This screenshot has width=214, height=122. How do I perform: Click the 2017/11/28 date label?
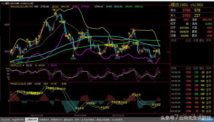tap(37, 115)
